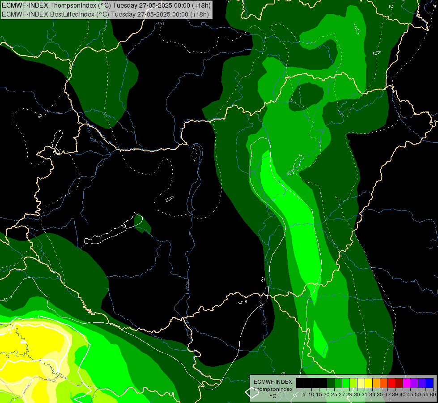Select the magenta 40-45 legend swatch
The image size is (438, 403).
tap(407, 383)
